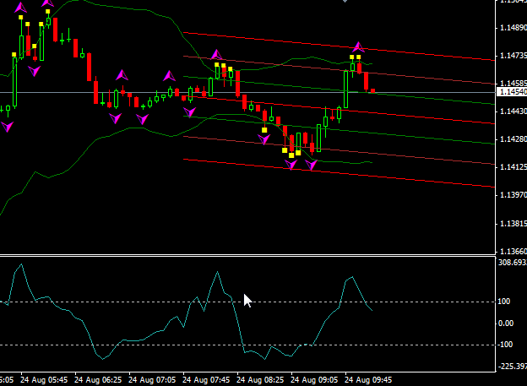Click the tall green breakout candle at 09:45

tap(345, 90)
